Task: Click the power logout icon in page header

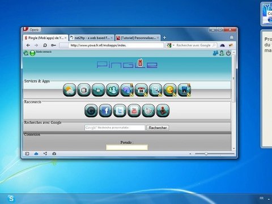Action: click(x=228, y=53)
